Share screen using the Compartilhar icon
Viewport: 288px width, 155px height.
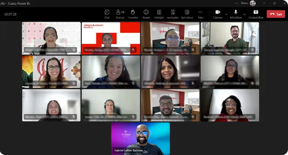256,14
